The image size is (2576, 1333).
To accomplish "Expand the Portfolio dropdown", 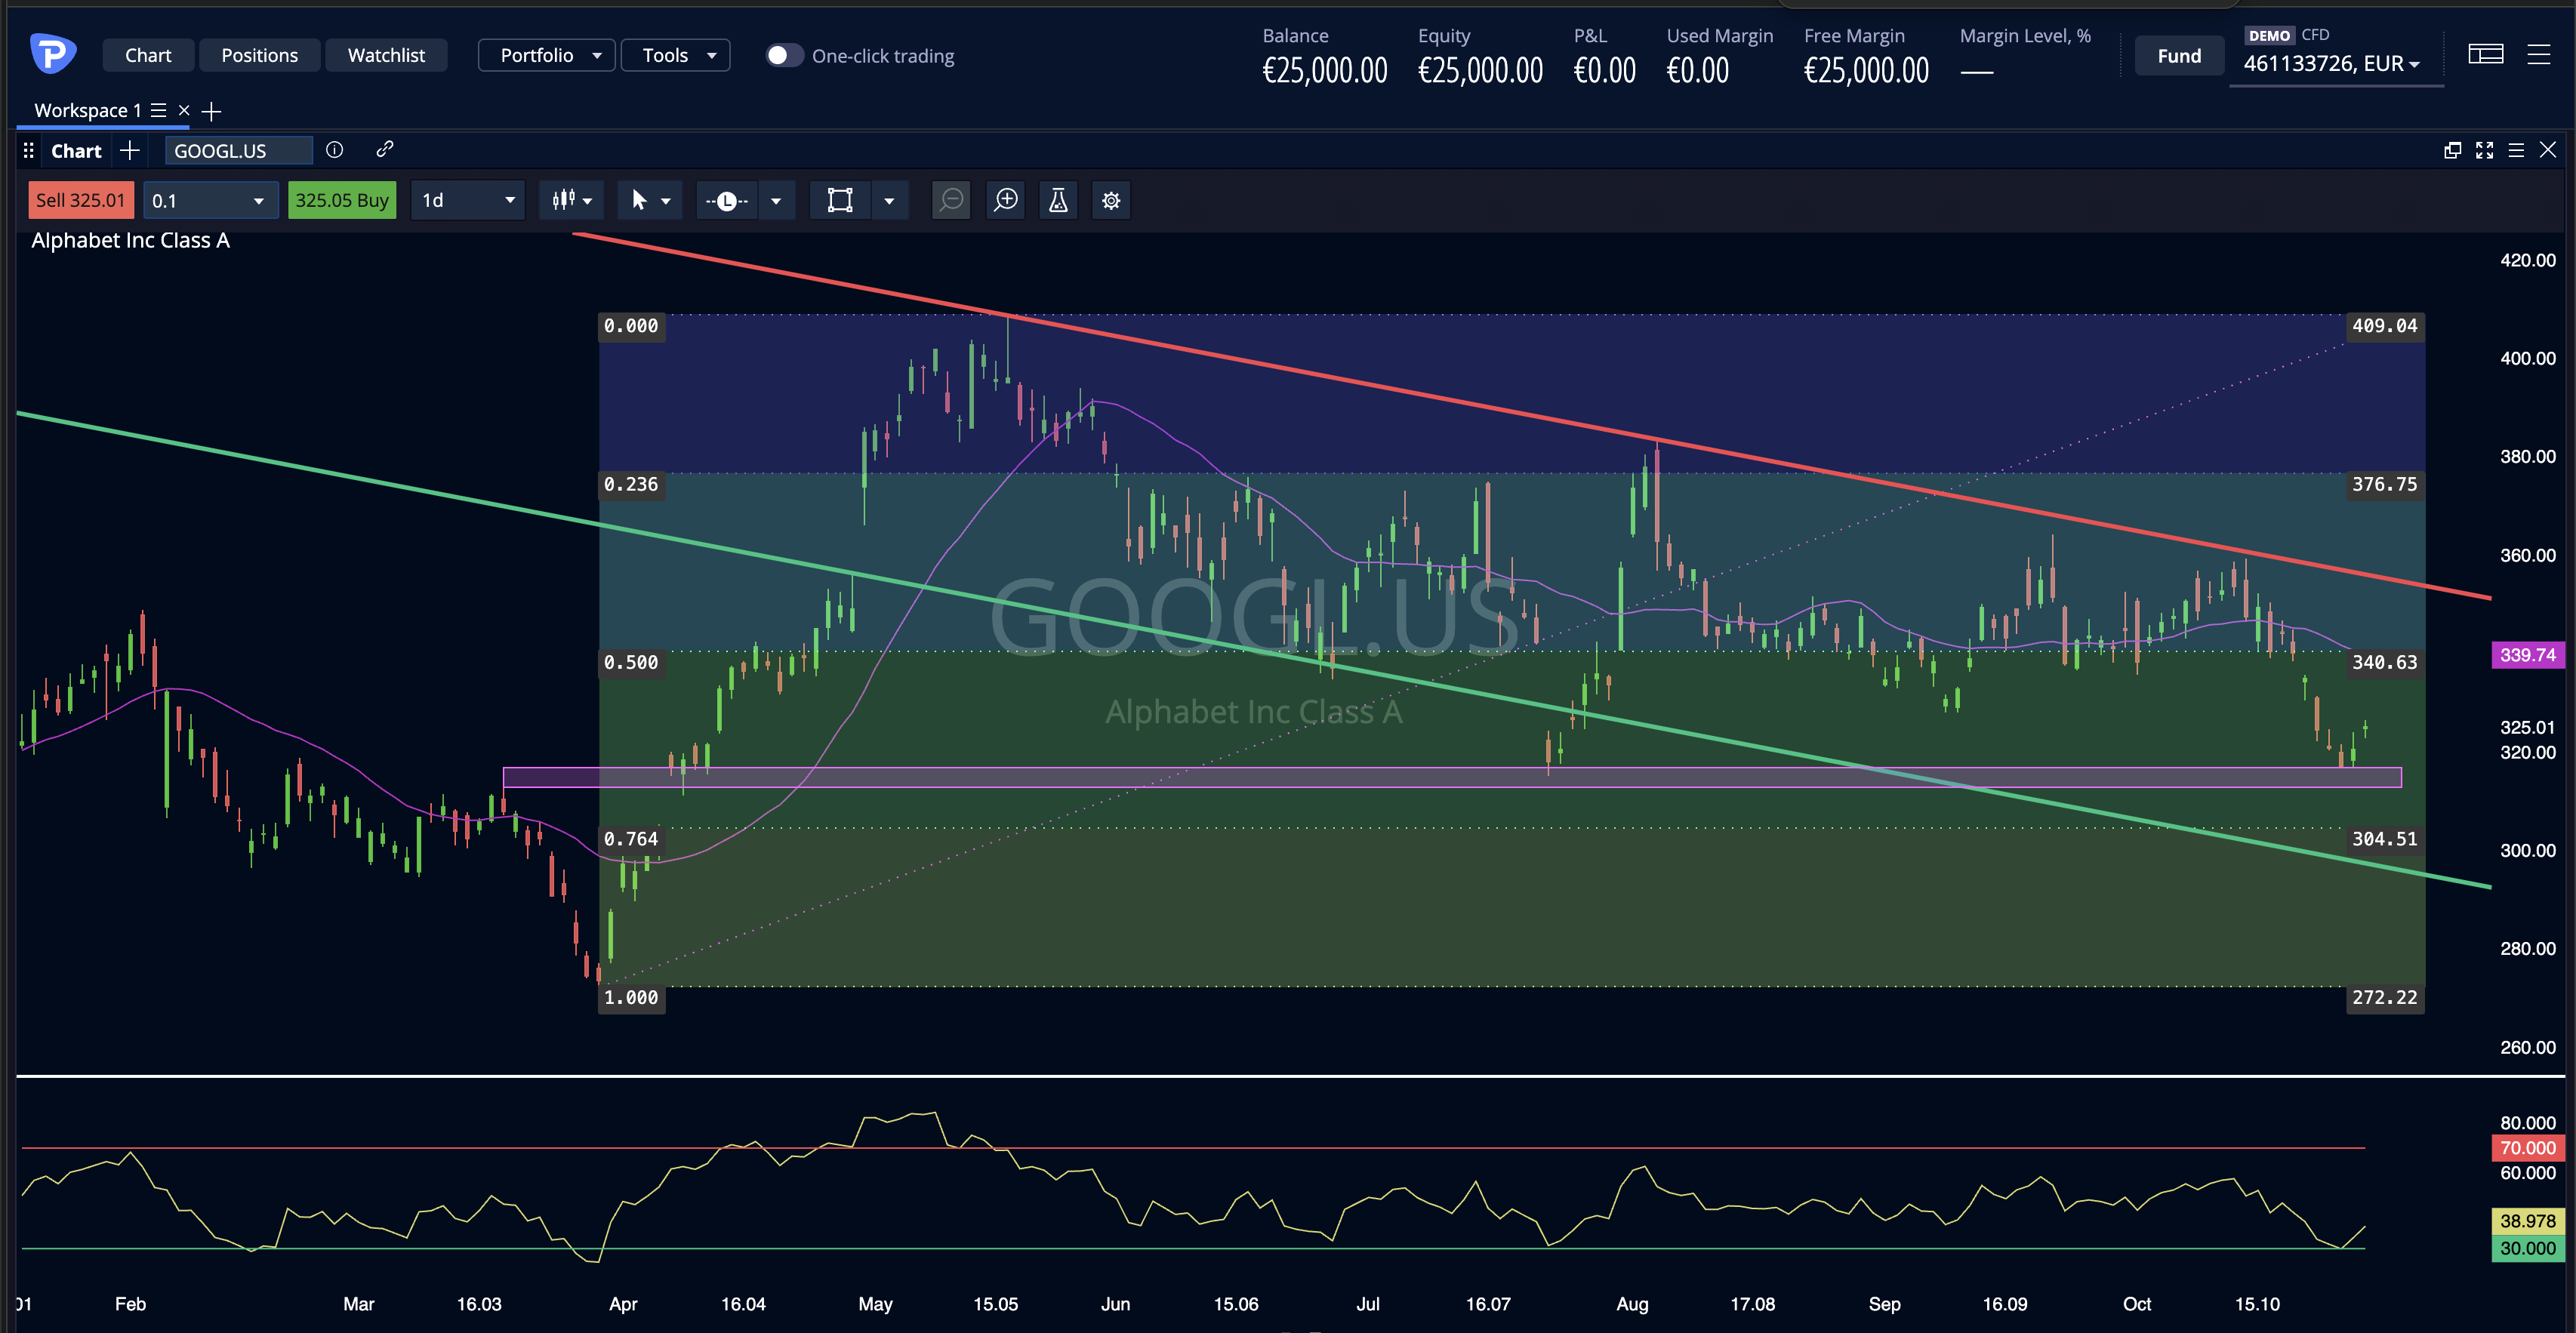I will pos(546,55).
